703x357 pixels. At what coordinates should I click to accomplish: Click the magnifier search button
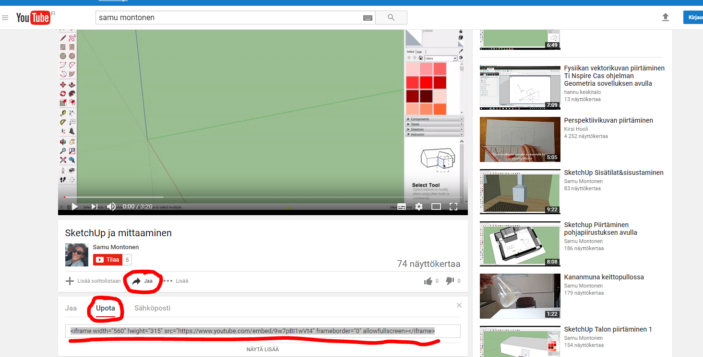point(391,18)
